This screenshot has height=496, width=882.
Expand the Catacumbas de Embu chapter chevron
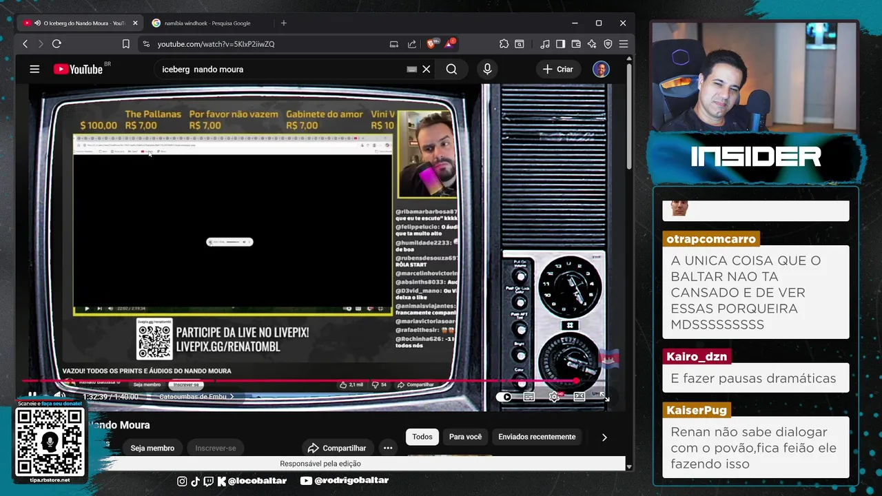232,397
